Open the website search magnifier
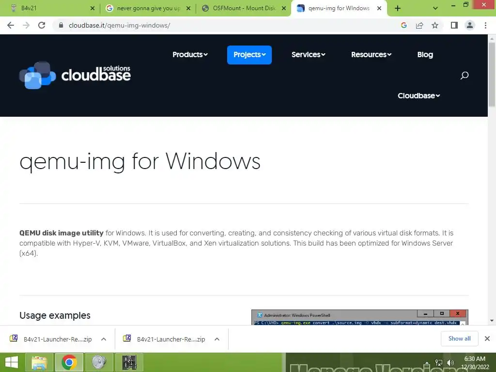Viewport: 496px width, 372px height. point(465,75)
